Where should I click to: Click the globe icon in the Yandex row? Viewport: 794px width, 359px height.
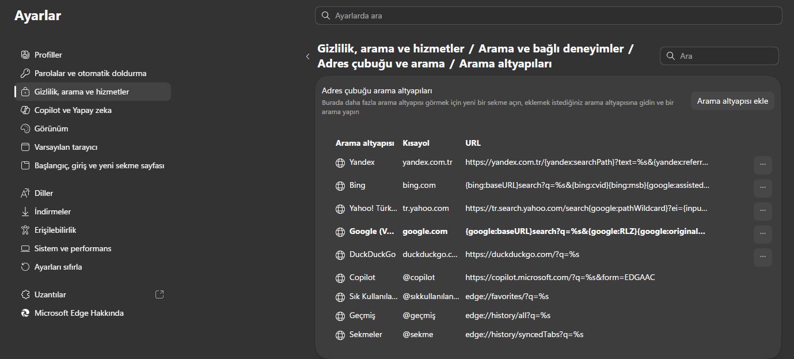(340, 163)
